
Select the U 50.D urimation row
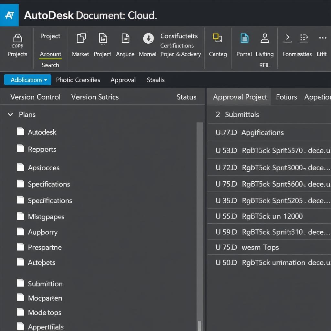[x=269, y=262]
